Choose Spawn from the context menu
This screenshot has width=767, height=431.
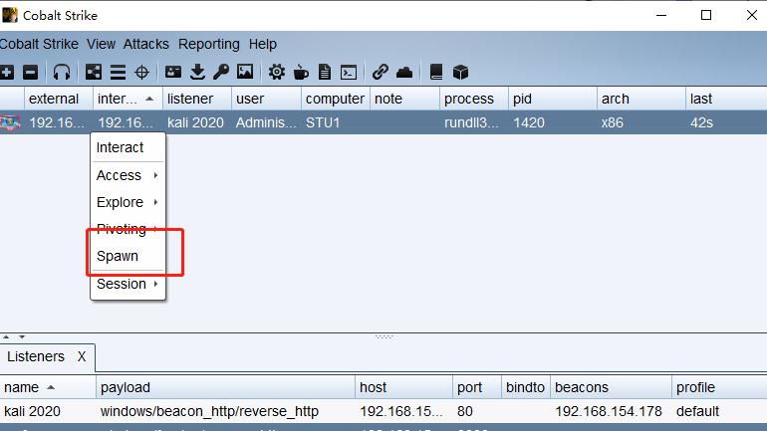click(128, 256)
